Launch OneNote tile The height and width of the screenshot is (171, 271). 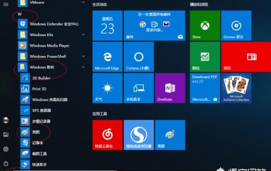pyautogui.click(x=170, y=88)
